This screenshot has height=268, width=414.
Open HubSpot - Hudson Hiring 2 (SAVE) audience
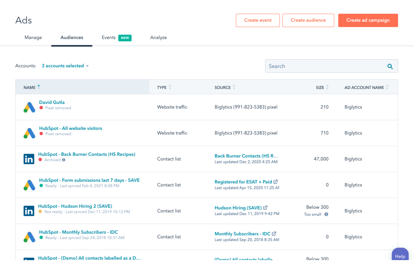point(75,206)
